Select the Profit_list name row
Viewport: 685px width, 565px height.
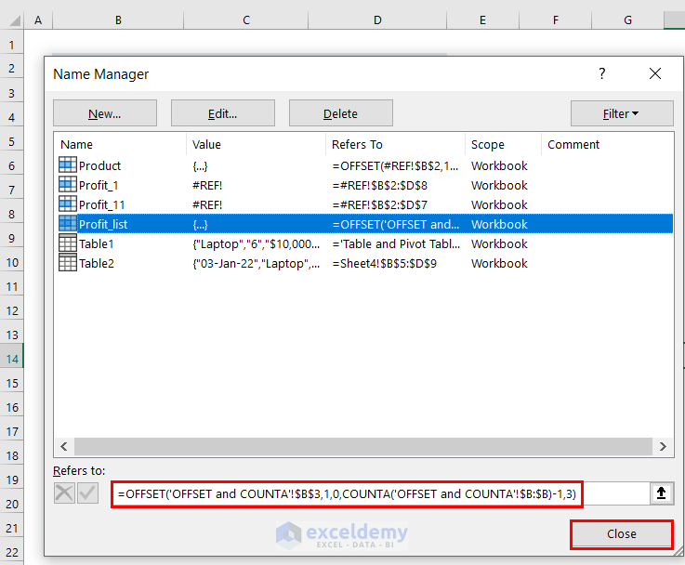[365, 224]
